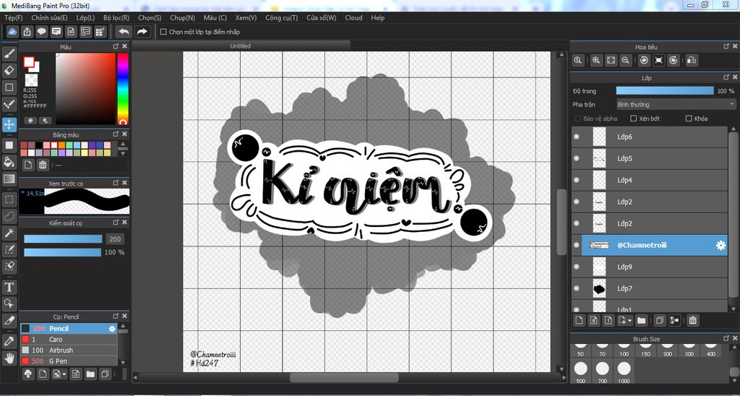Download brush from cloud icon

tap(28, 374)
